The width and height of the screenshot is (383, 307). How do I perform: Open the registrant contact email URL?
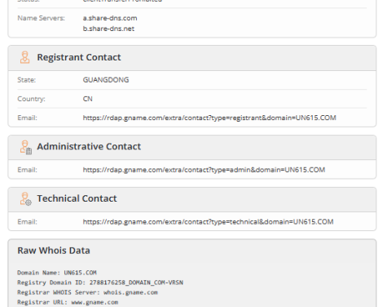pyautogui.click(x=209, y=118)
